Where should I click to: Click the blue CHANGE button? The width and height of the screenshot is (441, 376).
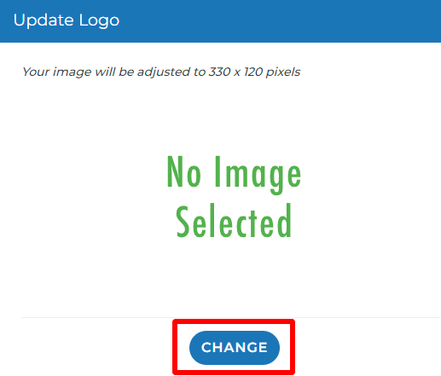click(235, 347)
